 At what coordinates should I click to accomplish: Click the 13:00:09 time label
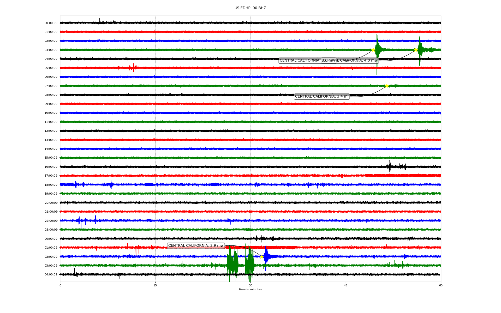(51, 140)
